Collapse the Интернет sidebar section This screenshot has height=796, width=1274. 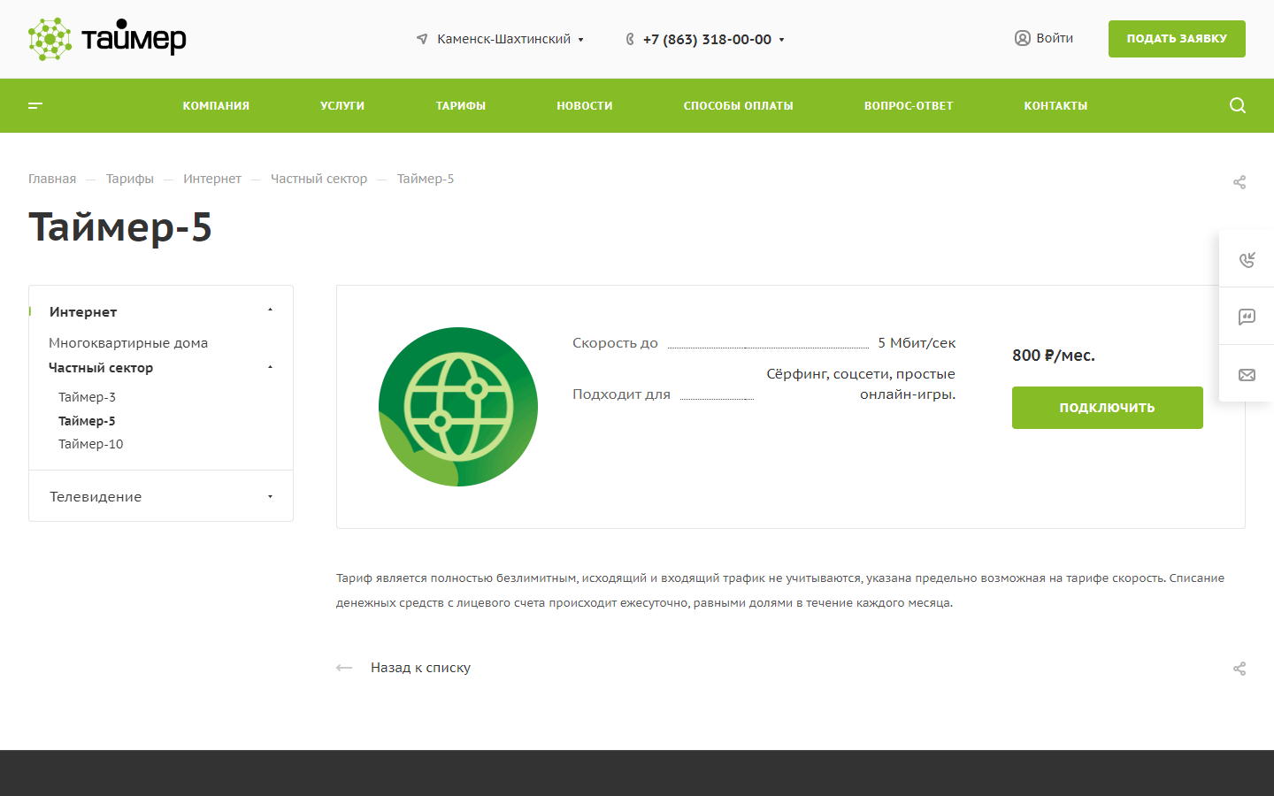[270, 310]
